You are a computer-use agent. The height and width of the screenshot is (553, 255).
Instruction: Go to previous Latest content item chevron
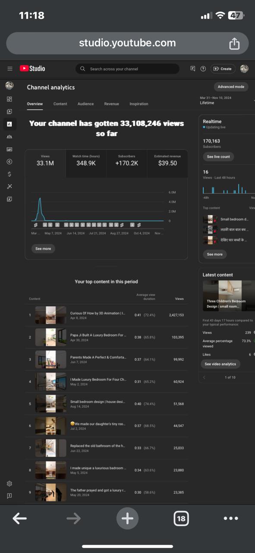[x=205, y=377]
